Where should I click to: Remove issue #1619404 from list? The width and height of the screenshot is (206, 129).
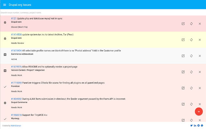pyautogui.click(x=200, y=56)
